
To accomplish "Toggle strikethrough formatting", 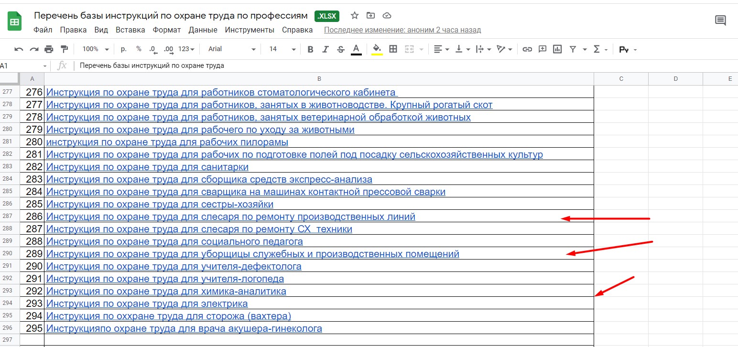I will pos(341,49).
